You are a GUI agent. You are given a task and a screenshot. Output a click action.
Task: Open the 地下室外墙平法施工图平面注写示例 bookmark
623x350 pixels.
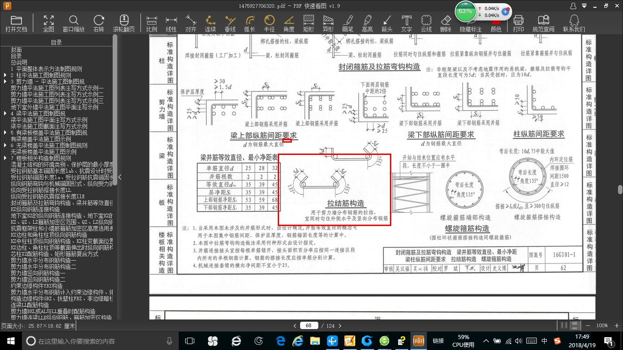click(55, 107)
